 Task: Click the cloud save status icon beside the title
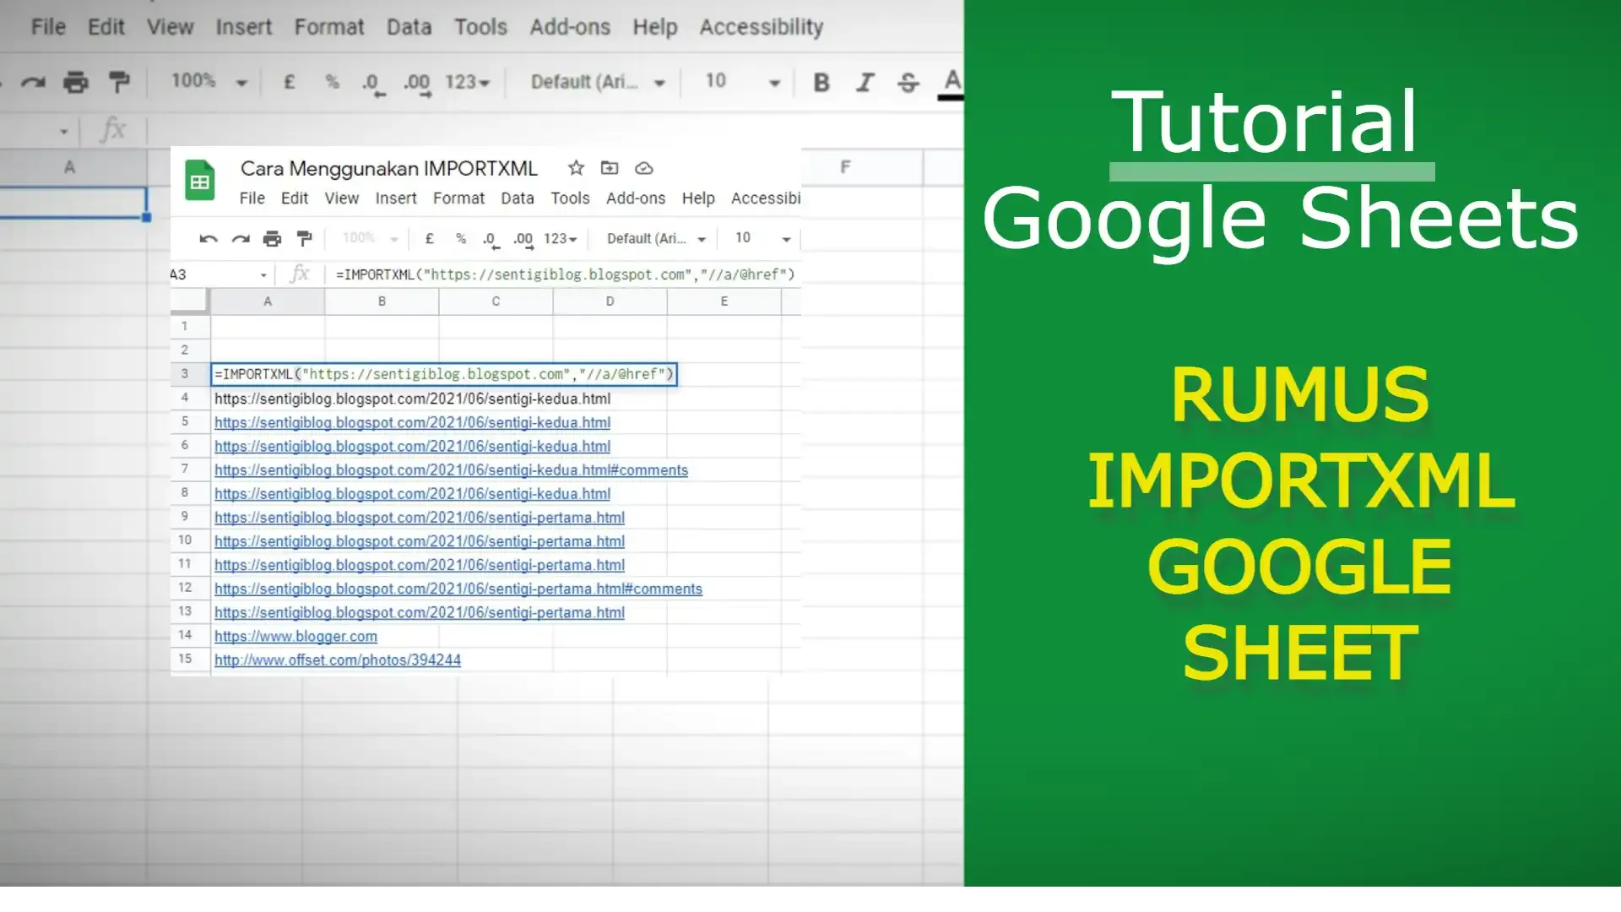click(643, 168)
